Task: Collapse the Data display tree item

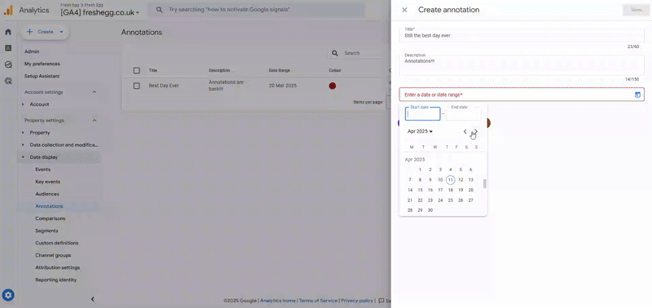Action: click(x=23, y=157)
